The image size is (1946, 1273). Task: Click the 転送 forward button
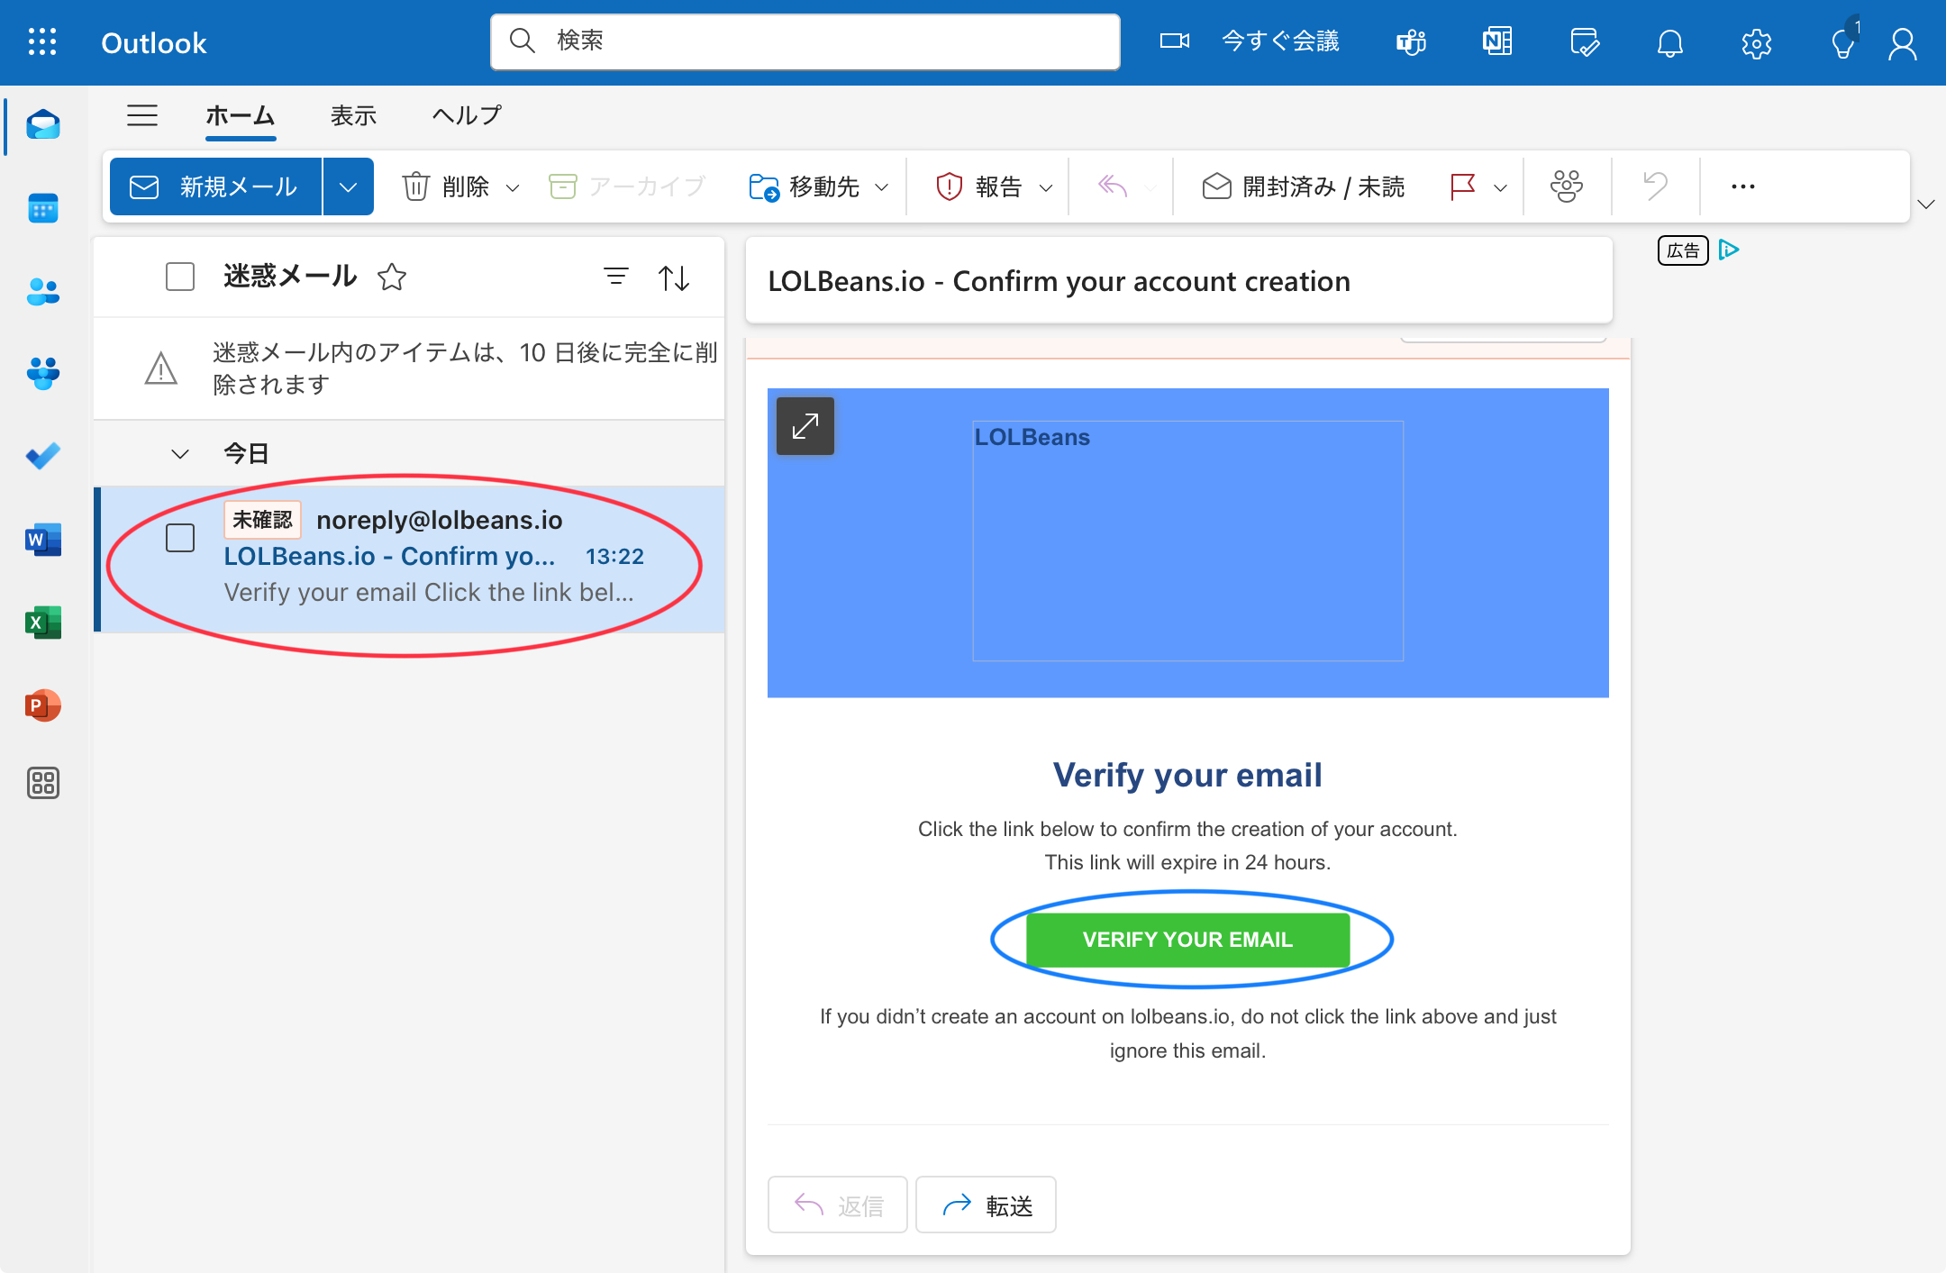(986, 1205)
